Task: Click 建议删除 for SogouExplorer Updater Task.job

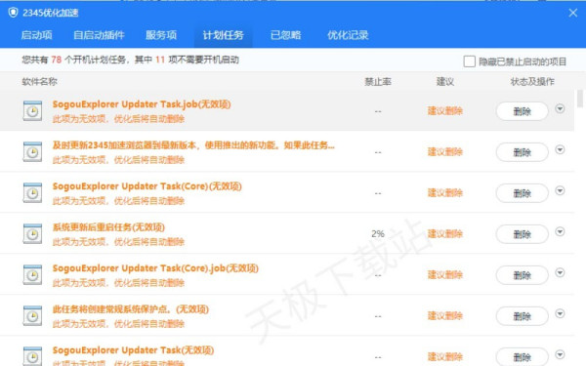Action: point(445,111)
